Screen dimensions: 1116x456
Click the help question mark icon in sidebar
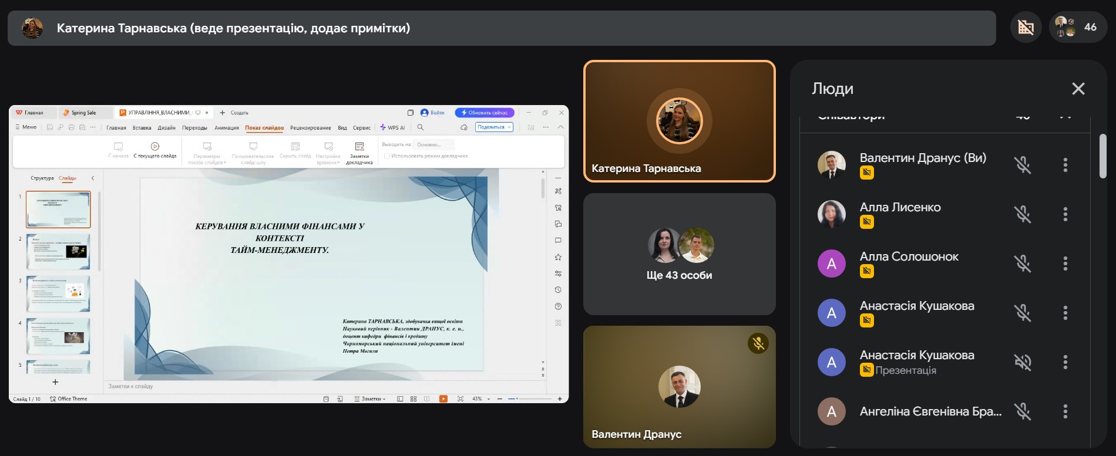tap(558, 306)
